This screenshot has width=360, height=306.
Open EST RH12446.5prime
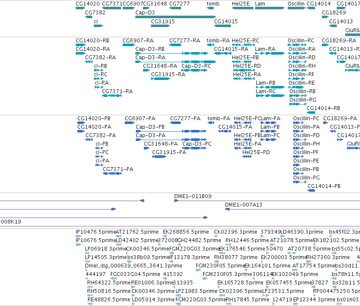[247, 240]
